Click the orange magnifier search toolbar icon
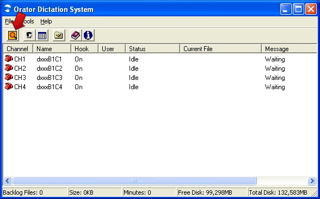 coord(13,35)
